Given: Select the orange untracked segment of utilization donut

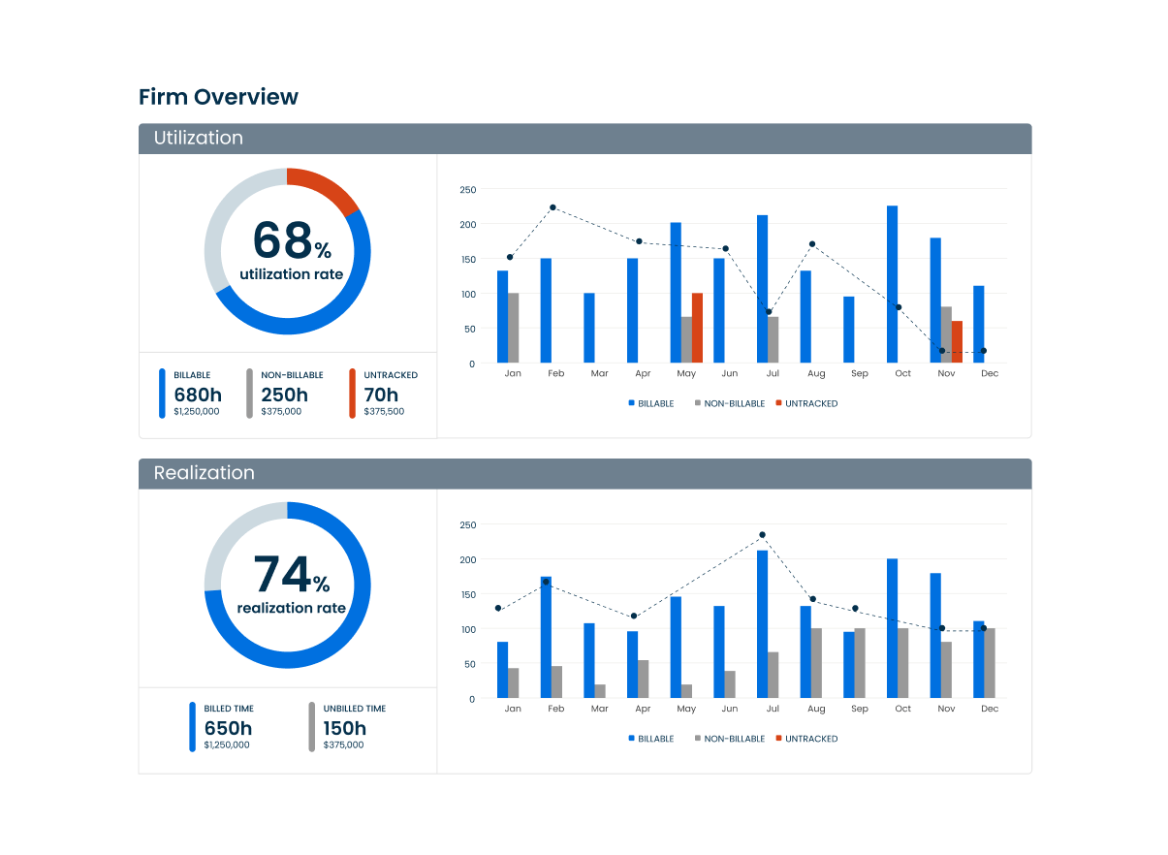Looking at the screenshot, I should (x=325, y=186).
